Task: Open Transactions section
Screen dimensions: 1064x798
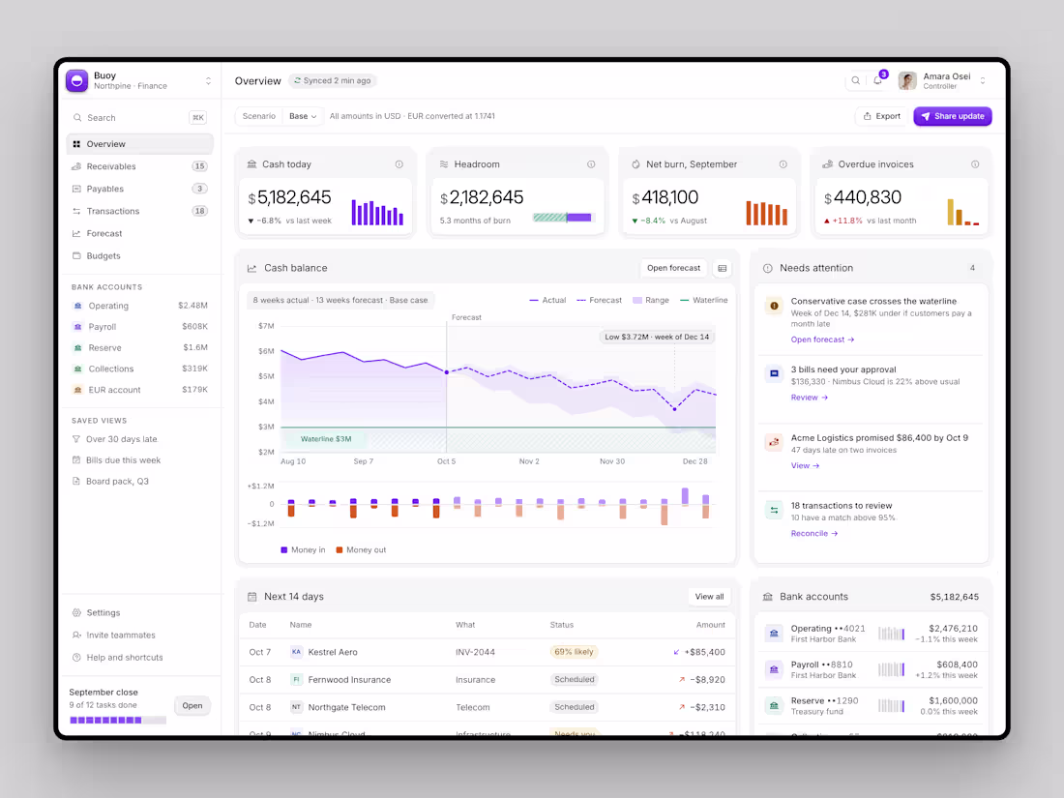Action: point(140,211)
